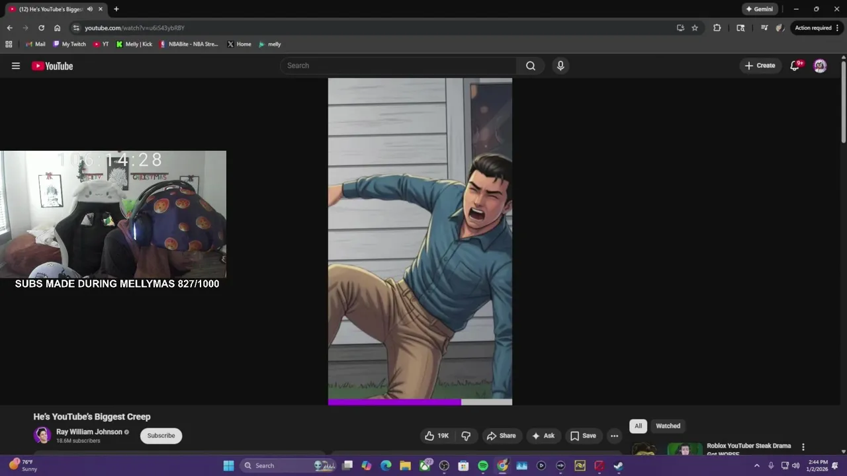Open Microsoft Edge from the taskbar

pos(386,465)
